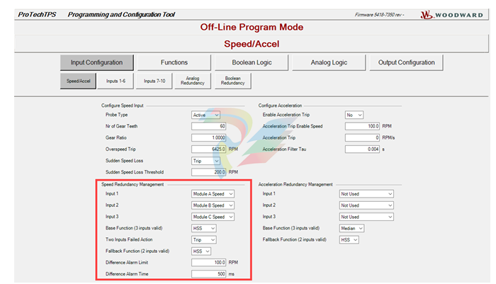Open the Boolean Logic tab
This screenshot has width=496, height=284.
[x=251, y=62]
